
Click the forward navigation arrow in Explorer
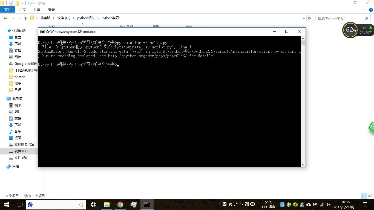(13, 18)
